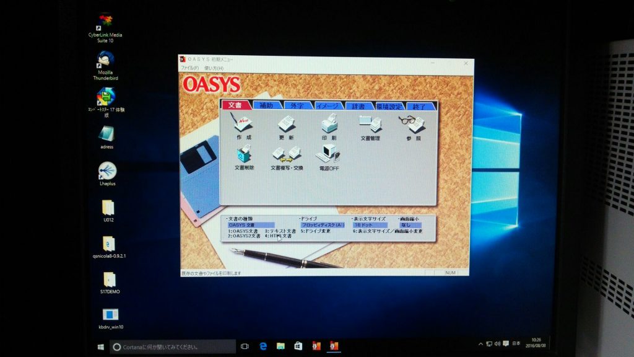This screenshot has height=357, width=634.
Task: Click the Cortana search box
Action: click(173, 347)
